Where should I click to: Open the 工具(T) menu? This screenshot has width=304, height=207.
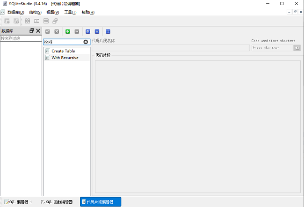[70, 12]
